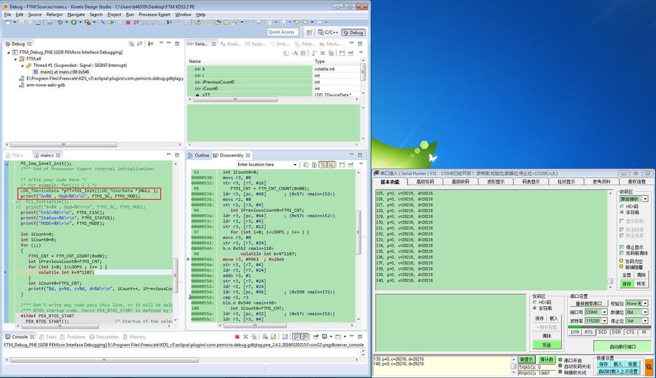
Task: Switch to 波形显示 tab in Serial Hunter
Action: coord(496,182)
